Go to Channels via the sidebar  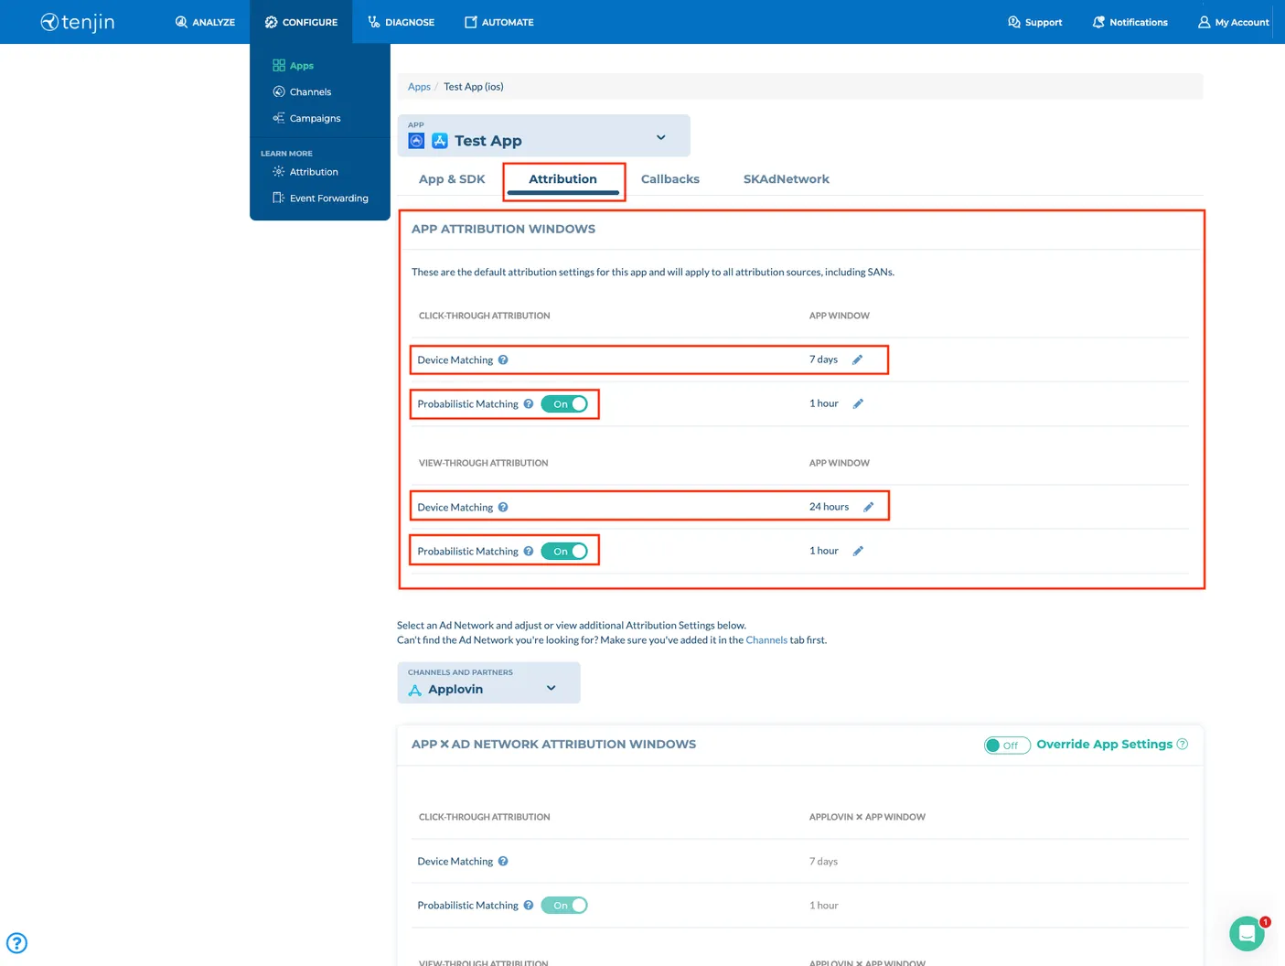point(310,91)
